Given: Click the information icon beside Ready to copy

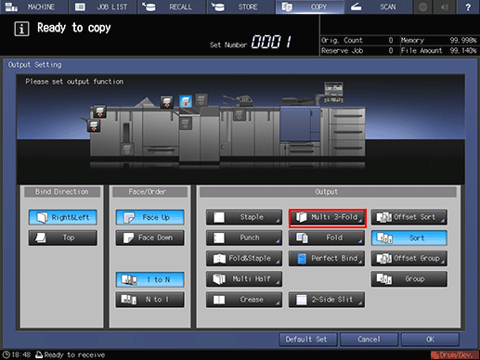Looking at the screenshot, I should (21, 29).
